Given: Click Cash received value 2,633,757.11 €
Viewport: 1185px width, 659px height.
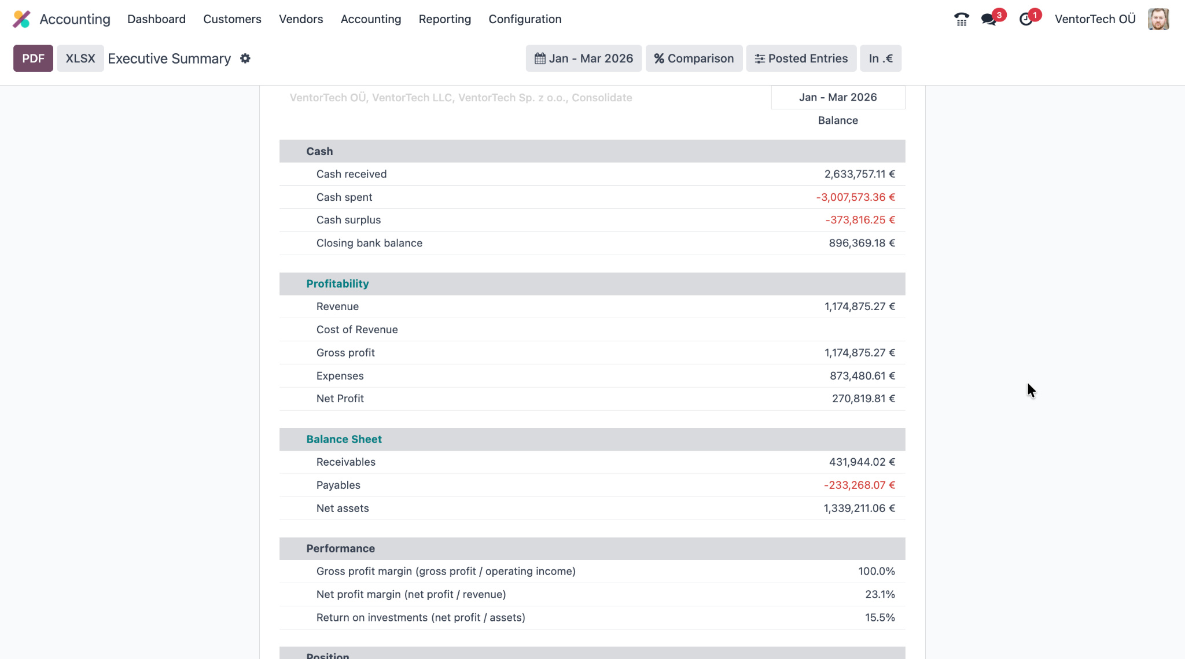Looking at the screenshot, I should pos(859,174).
